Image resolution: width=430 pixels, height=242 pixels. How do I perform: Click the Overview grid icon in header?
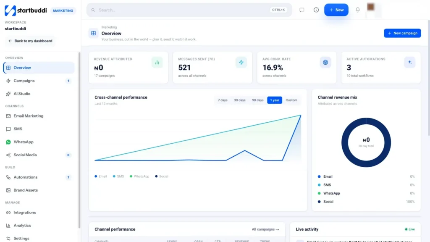point(94,33)
